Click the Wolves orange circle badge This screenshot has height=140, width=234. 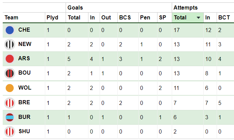[10, 88]
